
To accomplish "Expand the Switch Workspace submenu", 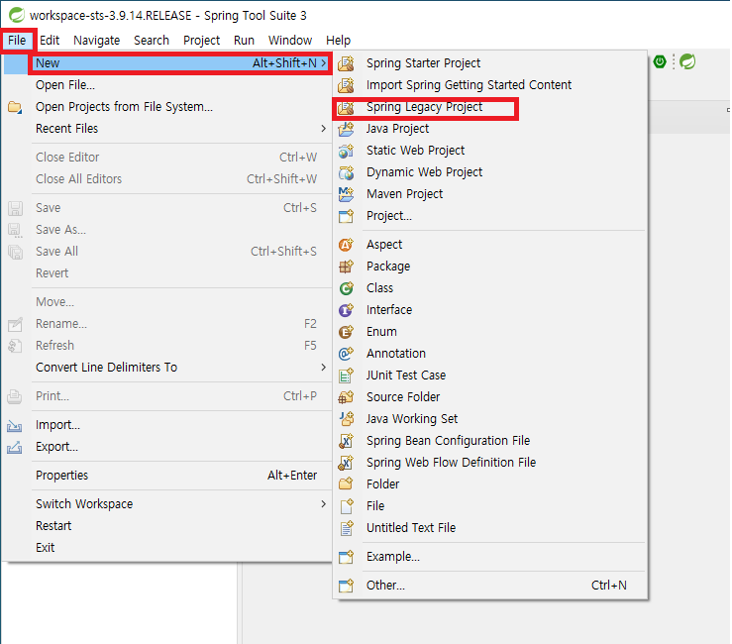I will click(x=324, y=504).
